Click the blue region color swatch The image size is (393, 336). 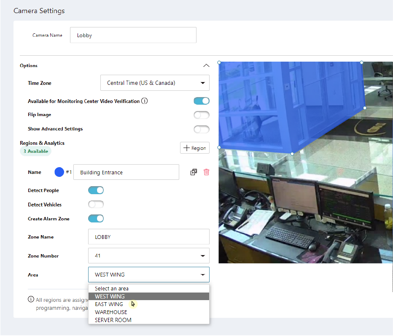pos(59,172)
